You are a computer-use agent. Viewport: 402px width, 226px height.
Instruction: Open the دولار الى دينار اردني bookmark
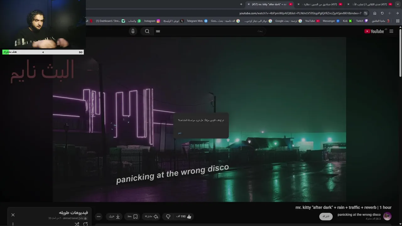click(258, 21)
